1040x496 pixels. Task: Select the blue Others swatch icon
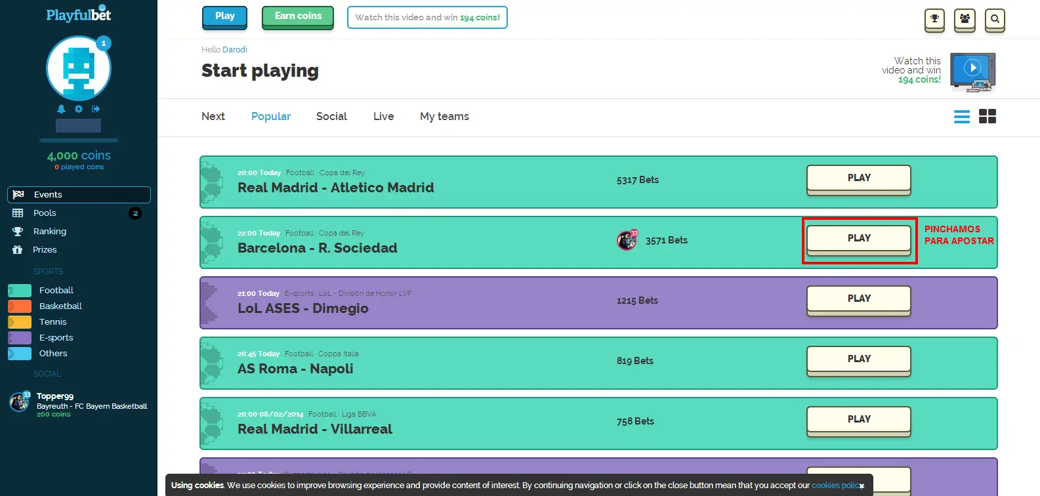[20, 354]
